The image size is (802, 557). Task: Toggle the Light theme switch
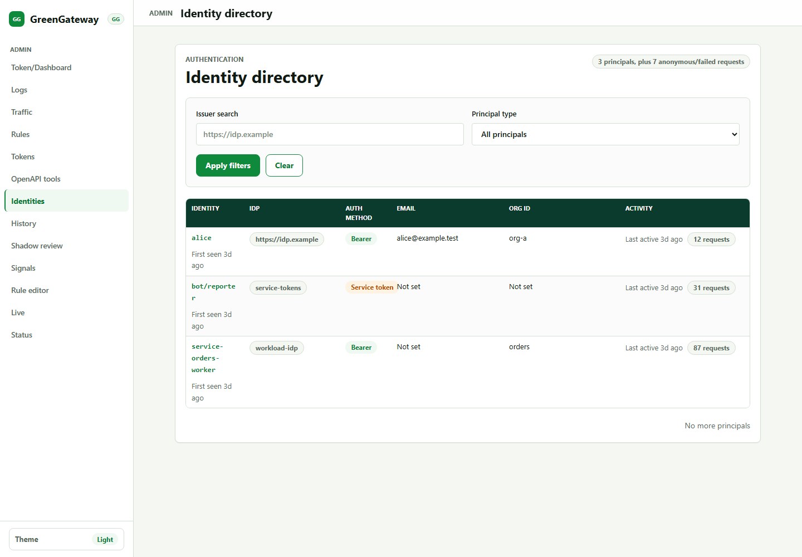[66, 539]
